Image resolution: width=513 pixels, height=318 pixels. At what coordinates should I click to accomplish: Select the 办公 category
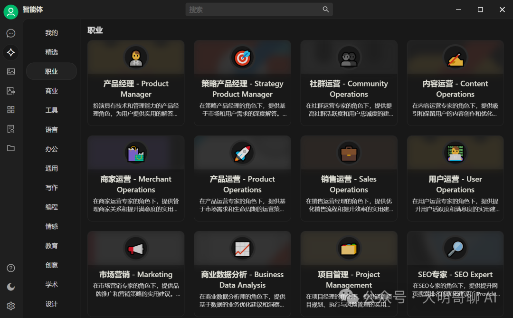(51, 149)
